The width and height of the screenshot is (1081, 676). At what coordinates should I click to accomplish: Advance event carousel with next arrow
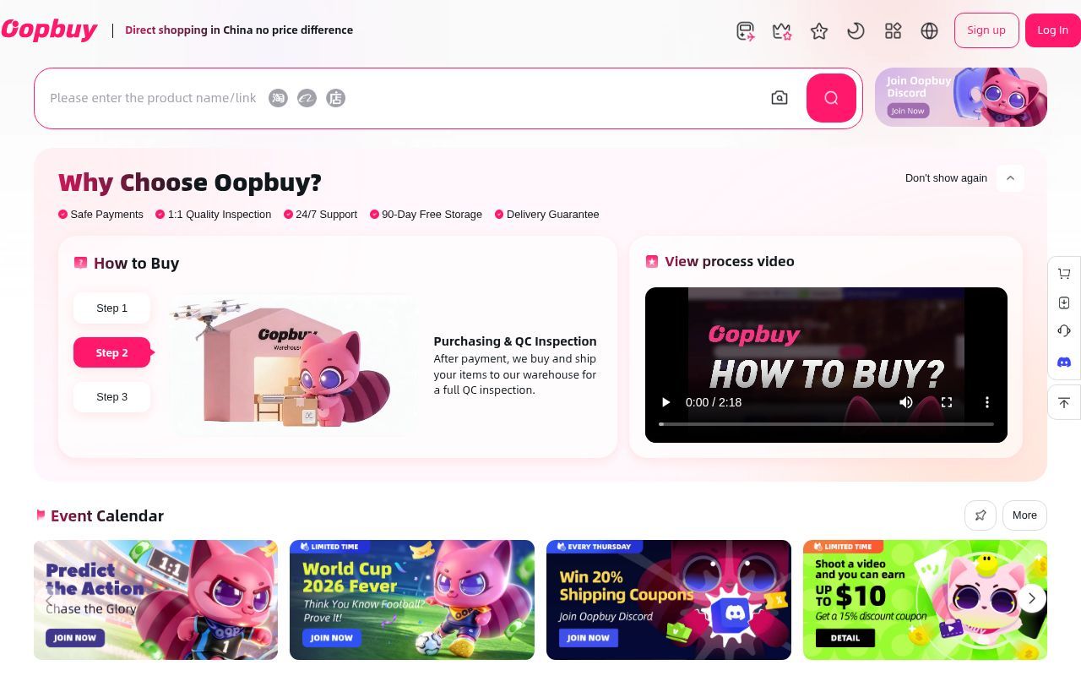(x=1031, y=599)
